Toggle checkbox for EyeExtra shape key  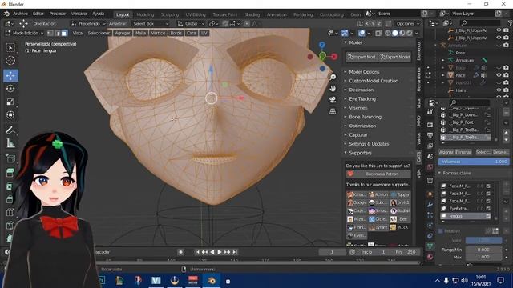[x=488, y=208]
